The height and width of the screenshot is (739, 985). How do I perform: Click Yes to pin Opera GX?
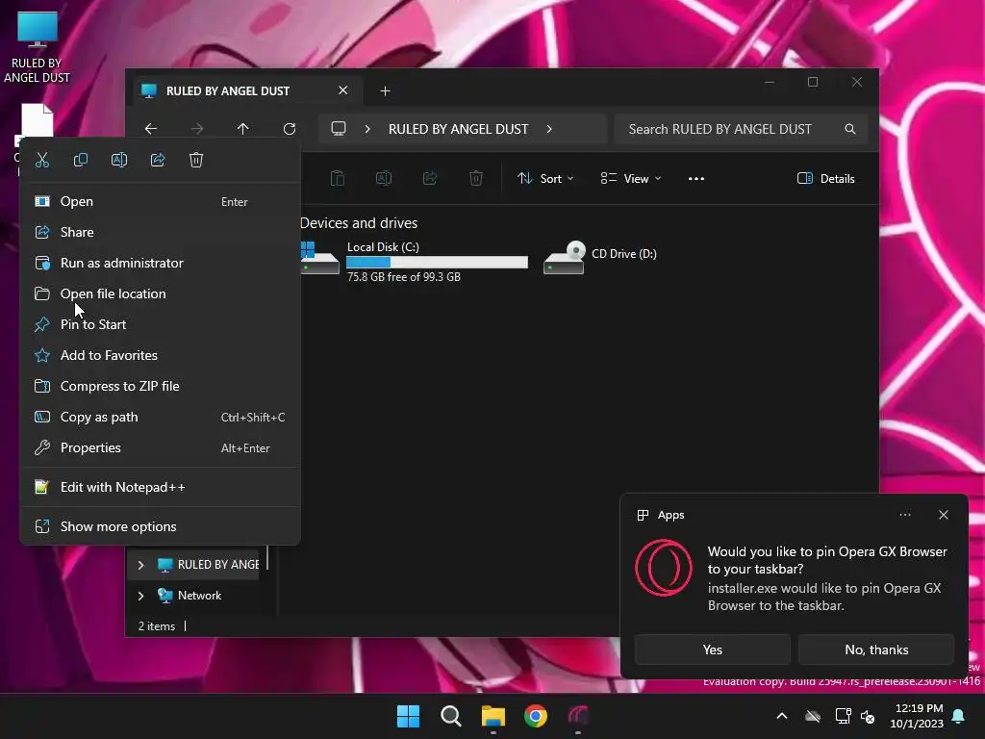click(x=713, y=650)
